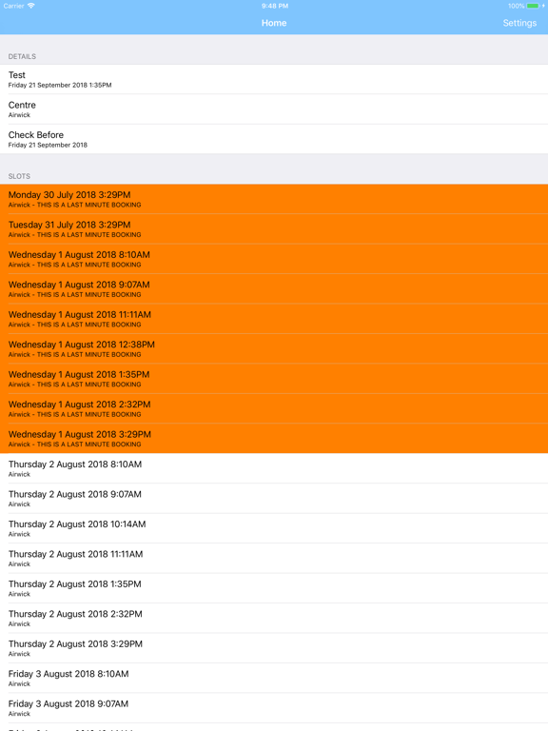The height and width of the screenshot is (731, 548).
Task: Tap Wednesday 1 August 2018 1:35PM slot
Action: click(x=274, y=378)
